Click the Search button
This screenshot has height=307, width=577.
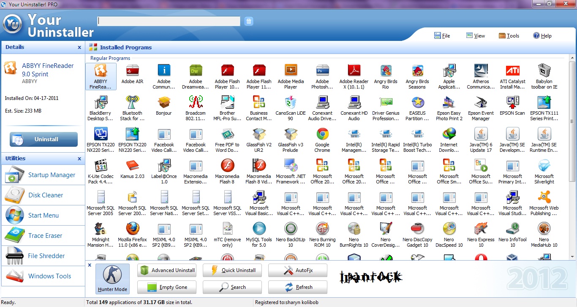232,287
